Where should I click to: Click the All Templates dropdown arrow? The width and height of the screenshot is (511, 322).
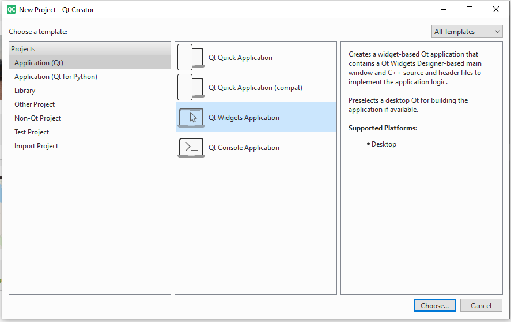point(497,32)
